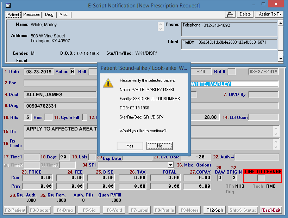Click the up arrow in the Dir field
This screenshot has height=218, width=288.
(x=276, y=128)
